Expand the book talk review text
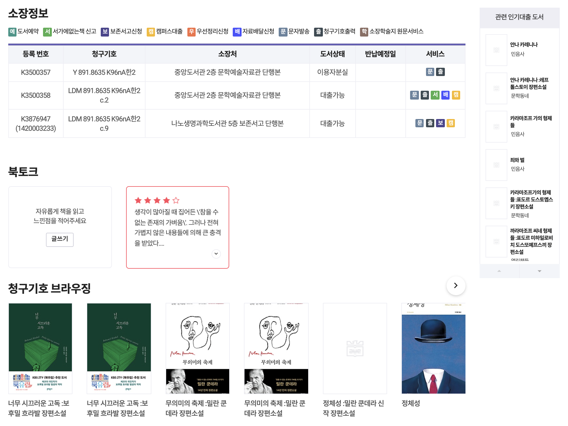The width and height of the screenshot is (568, 426). pos(216,254)
